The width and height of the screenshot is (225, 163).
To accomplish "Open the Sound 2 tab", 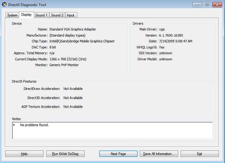I will click(x=57, y=15).
